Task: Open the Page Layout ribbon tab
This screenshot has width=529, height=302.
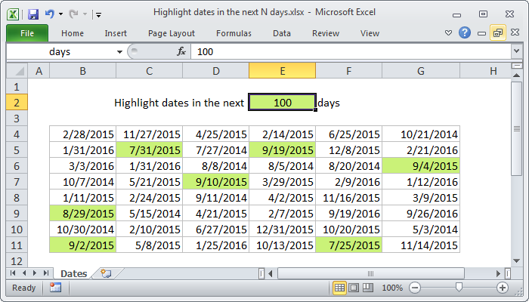Action: click(x=172, y=33)
